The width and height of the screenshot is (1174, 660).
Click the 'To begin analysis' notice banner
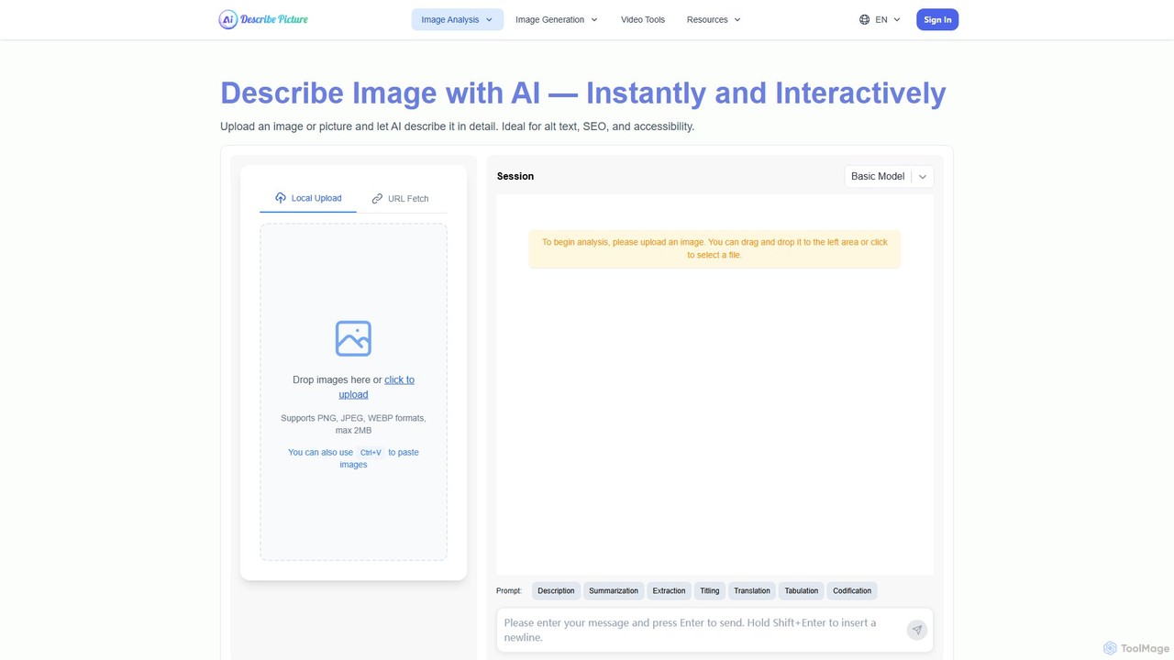click(x=714, y=248)
